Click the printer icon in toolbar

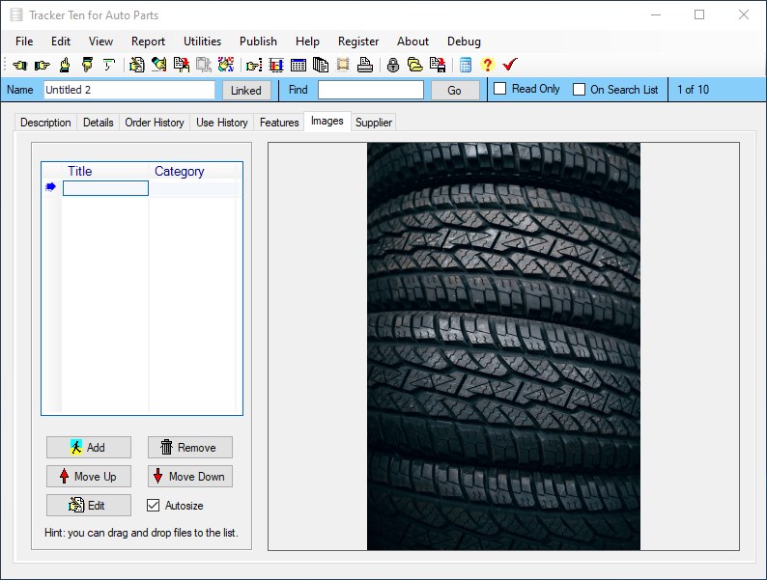coord(365,66)
